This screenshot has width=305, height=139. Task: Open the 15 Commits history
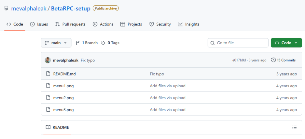point(283,60)
